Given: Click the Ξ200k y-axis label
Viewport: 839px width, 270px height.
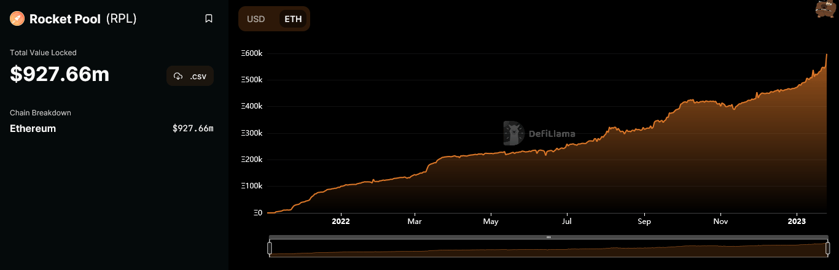Looking at the screenshot, I should [x=252, y=160].
